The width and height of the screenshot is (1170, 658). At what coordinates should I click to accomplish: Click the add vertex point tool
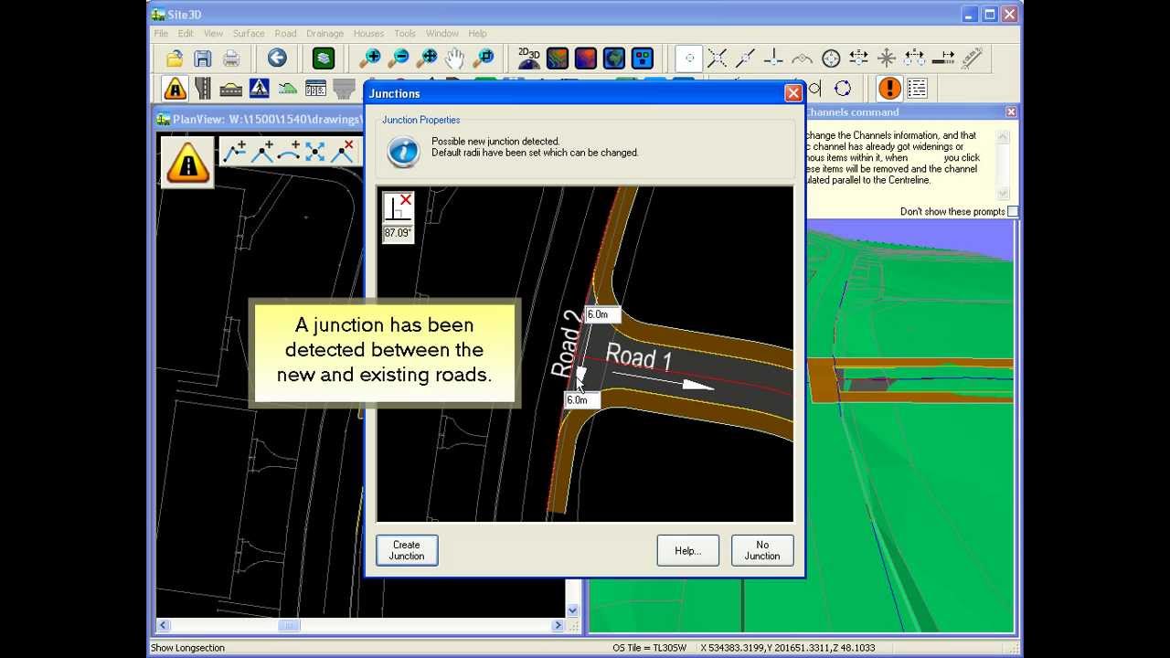point(262,152)
